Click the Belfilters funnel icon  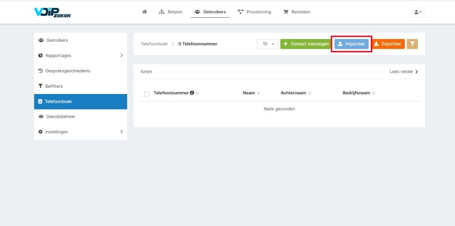click(40, 86)
